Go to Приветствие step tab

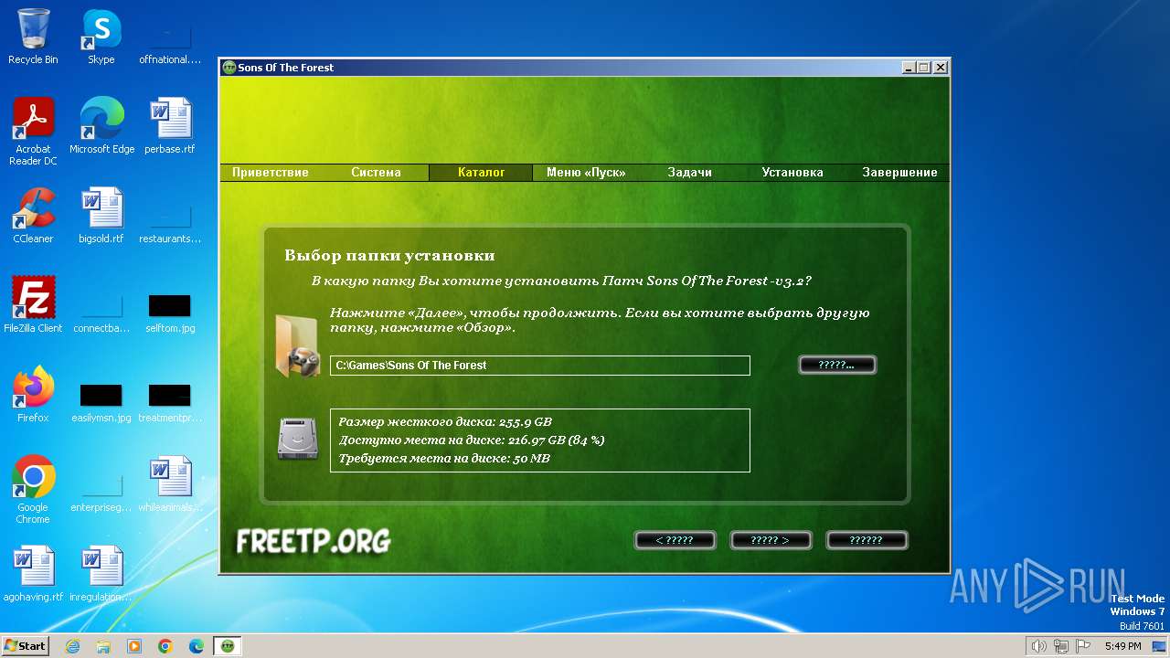270,173
